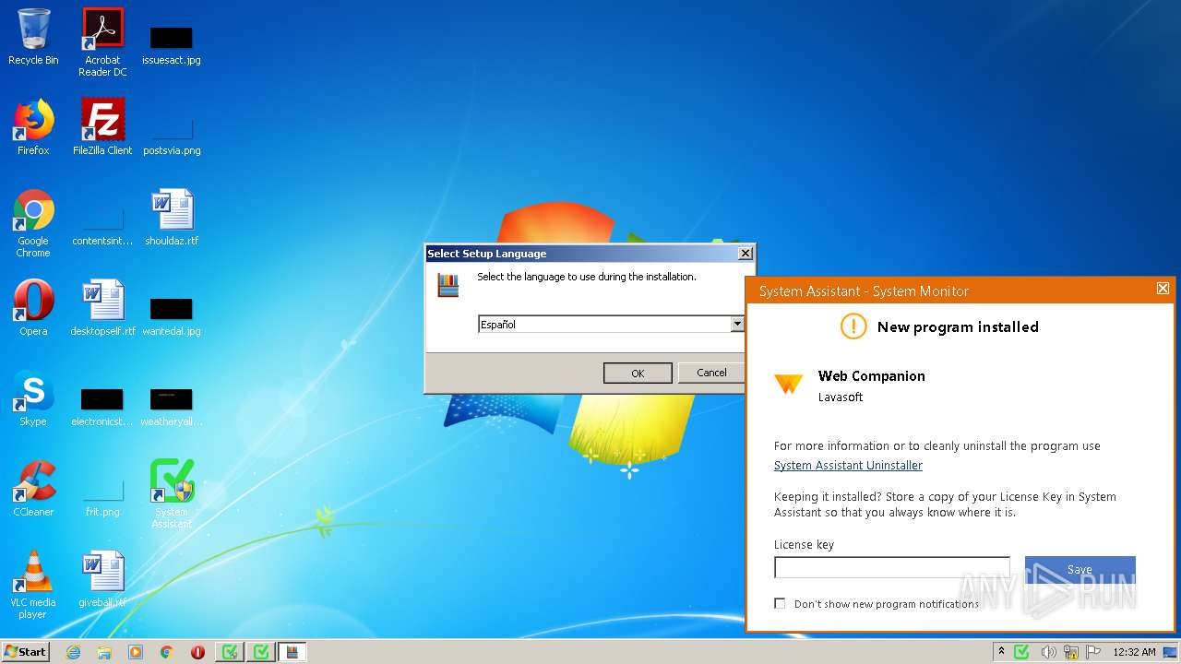Screen dimensions: 1181x664
Task: Save the license key
Action: pos(1080,569)
